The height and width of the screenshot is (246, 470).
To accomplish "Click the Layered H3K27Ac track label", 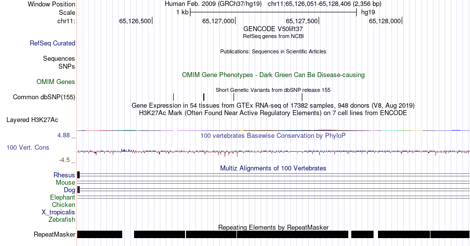I will click(32, 120).
